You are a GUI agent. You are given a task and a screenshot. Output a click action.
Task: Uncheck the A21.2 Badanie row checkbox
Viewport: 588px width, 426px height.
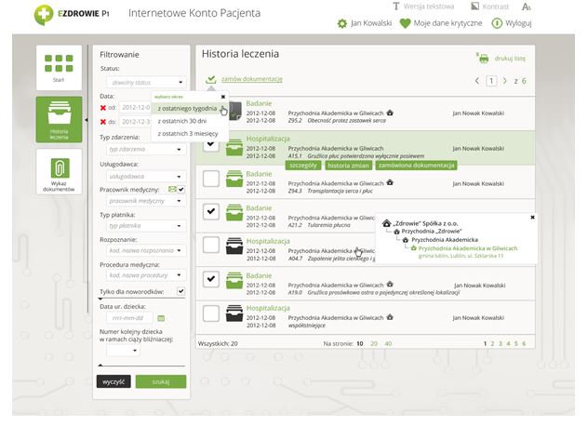(211, 211)
